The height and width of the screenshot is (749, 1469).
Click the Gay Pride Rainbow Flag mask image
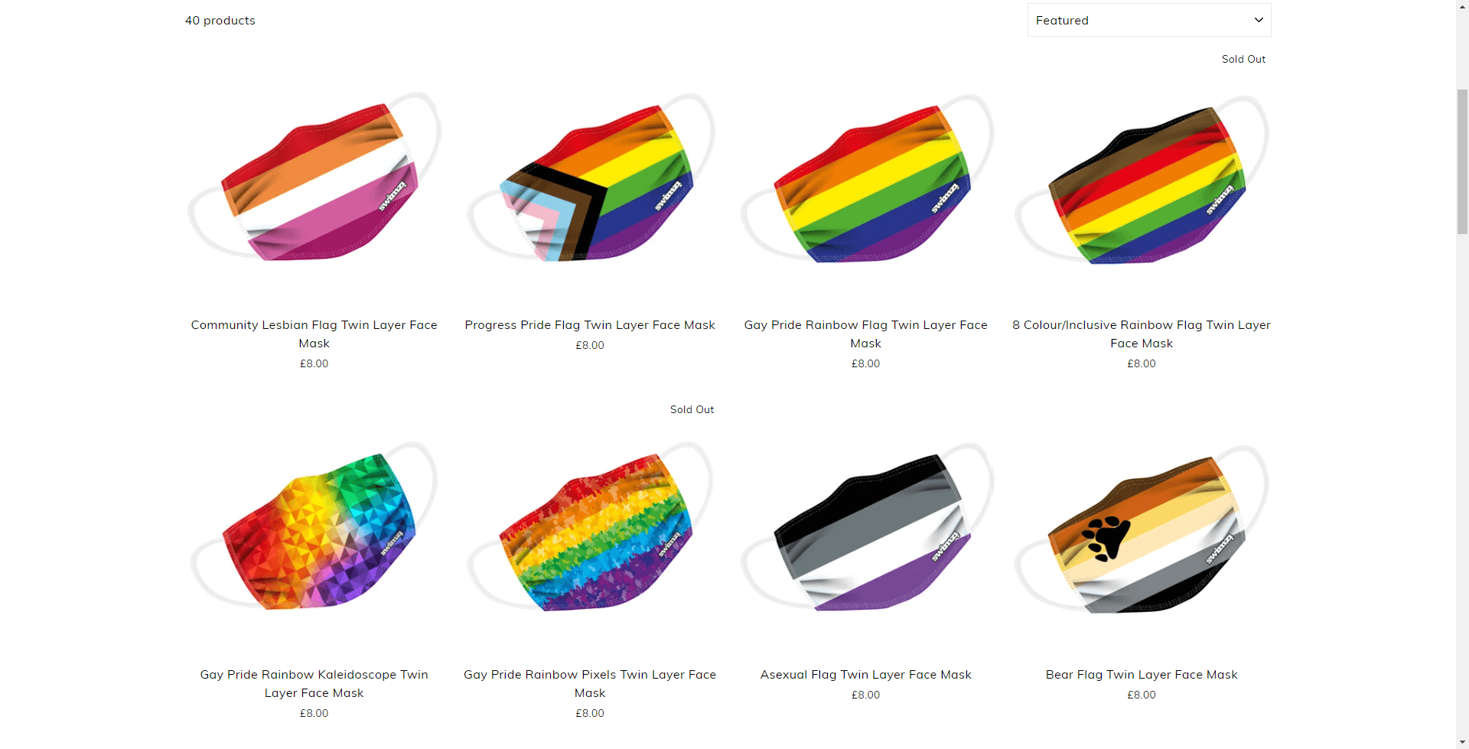(865, 177)
